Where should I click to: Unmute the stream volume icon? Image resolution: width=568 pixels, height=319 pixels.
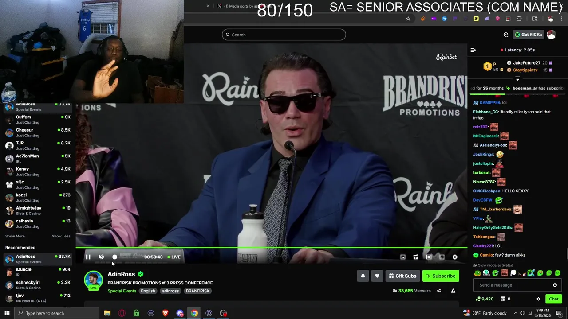point(101,257)
